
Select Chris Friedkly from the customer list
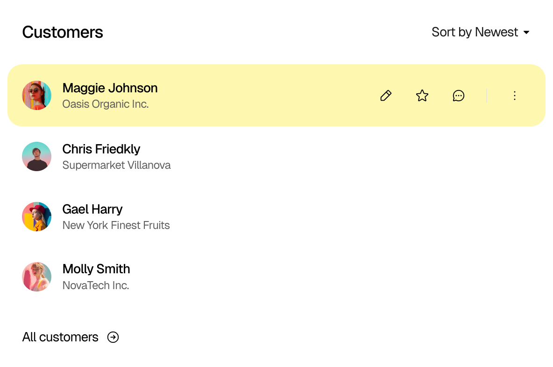[x=101, y=149]
